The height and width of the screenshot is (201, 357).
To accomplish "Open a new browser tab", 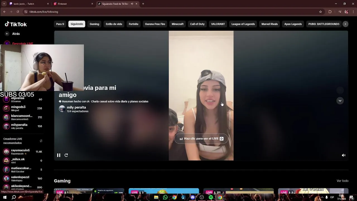I will pos(143,4).
